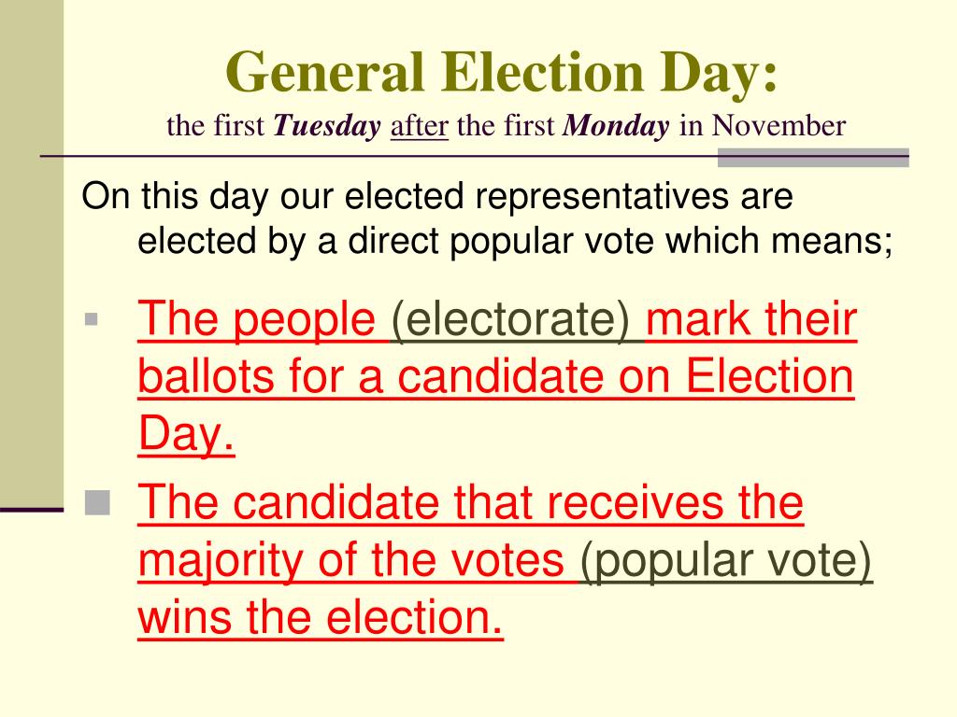The width and height of the screenshot is (957, 717).
Task: Select the italic word Monday
Action: click(x=616, y=127)
